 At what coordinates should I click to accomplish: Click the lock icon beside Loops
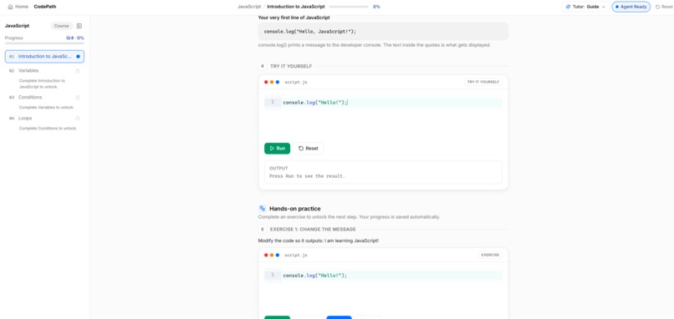click(78, 118)
